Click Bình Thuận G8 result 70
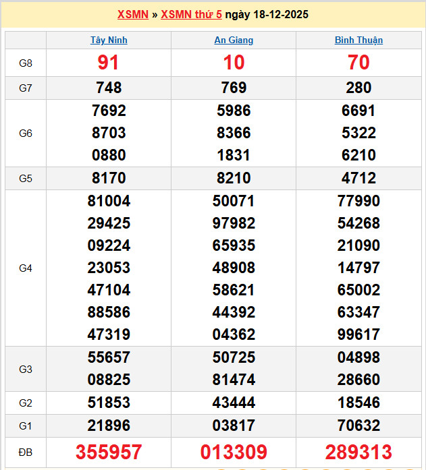Image resolution: width=426 pixels, height=470 pixels. tap(358, 63)
